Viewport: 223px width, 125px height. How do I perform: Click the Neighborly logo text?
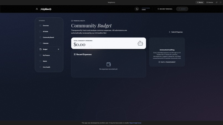(46, 9)
